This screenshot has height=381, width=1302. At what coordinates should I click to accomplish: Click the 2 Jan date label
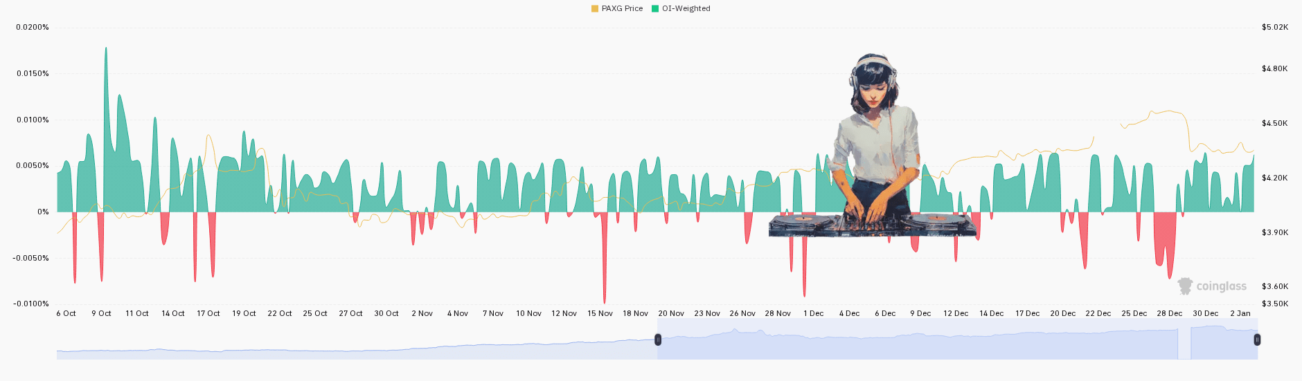1240,313
